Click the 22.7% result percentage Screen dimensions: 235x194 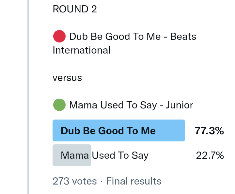[x=210, y=155]
